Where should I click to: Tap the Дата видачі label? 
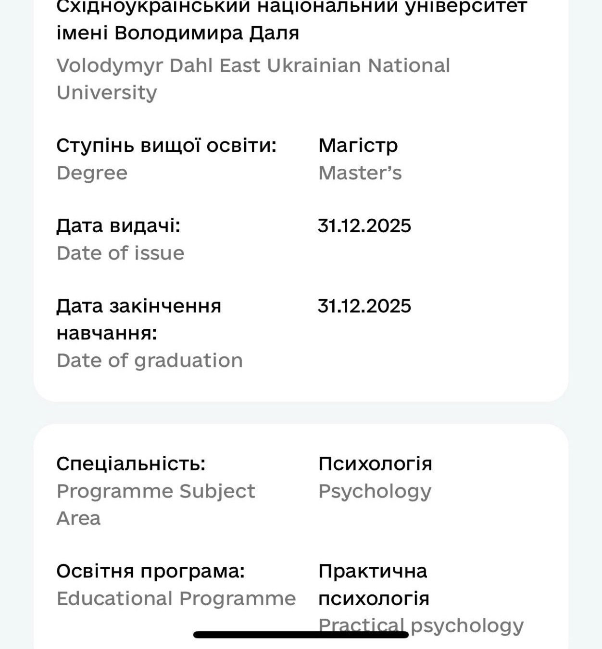pyautogui.click(x=118, y=226)
